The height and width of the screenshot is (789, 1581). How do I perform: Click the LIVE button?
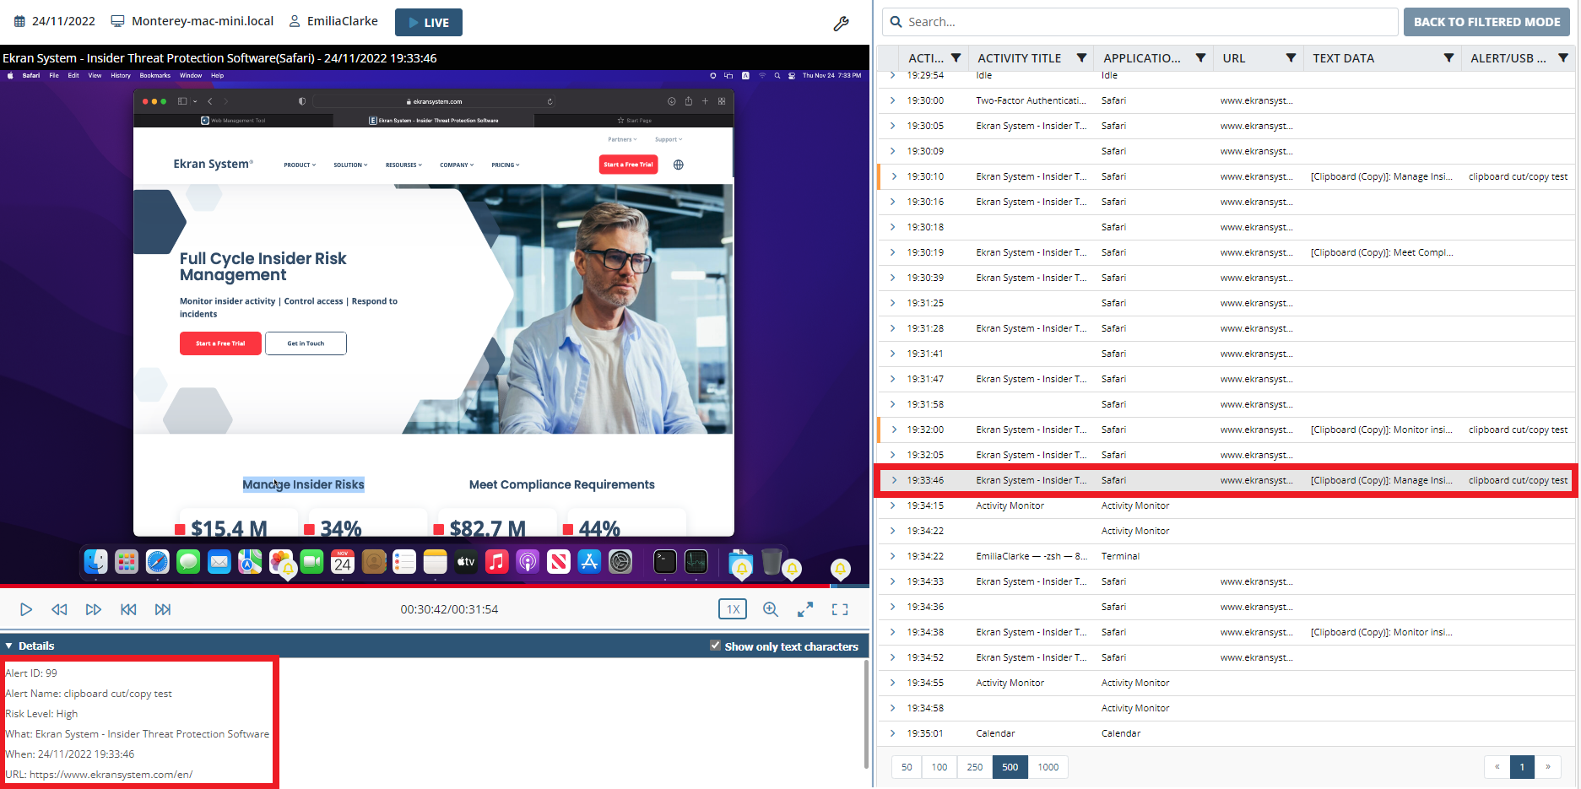[x=428, y=23]
